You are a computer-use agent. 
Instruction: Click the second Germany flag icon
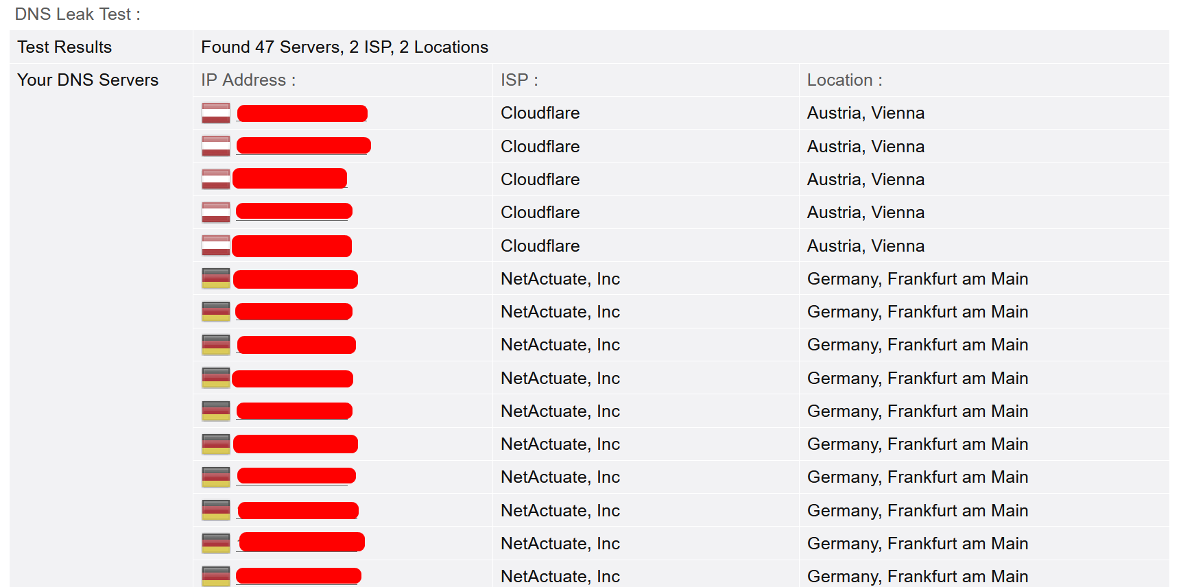216,311
